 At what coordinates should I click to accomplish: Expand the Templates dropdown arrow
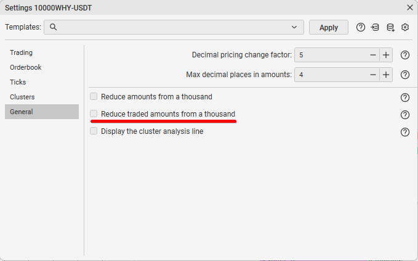(x=294, y=27)
